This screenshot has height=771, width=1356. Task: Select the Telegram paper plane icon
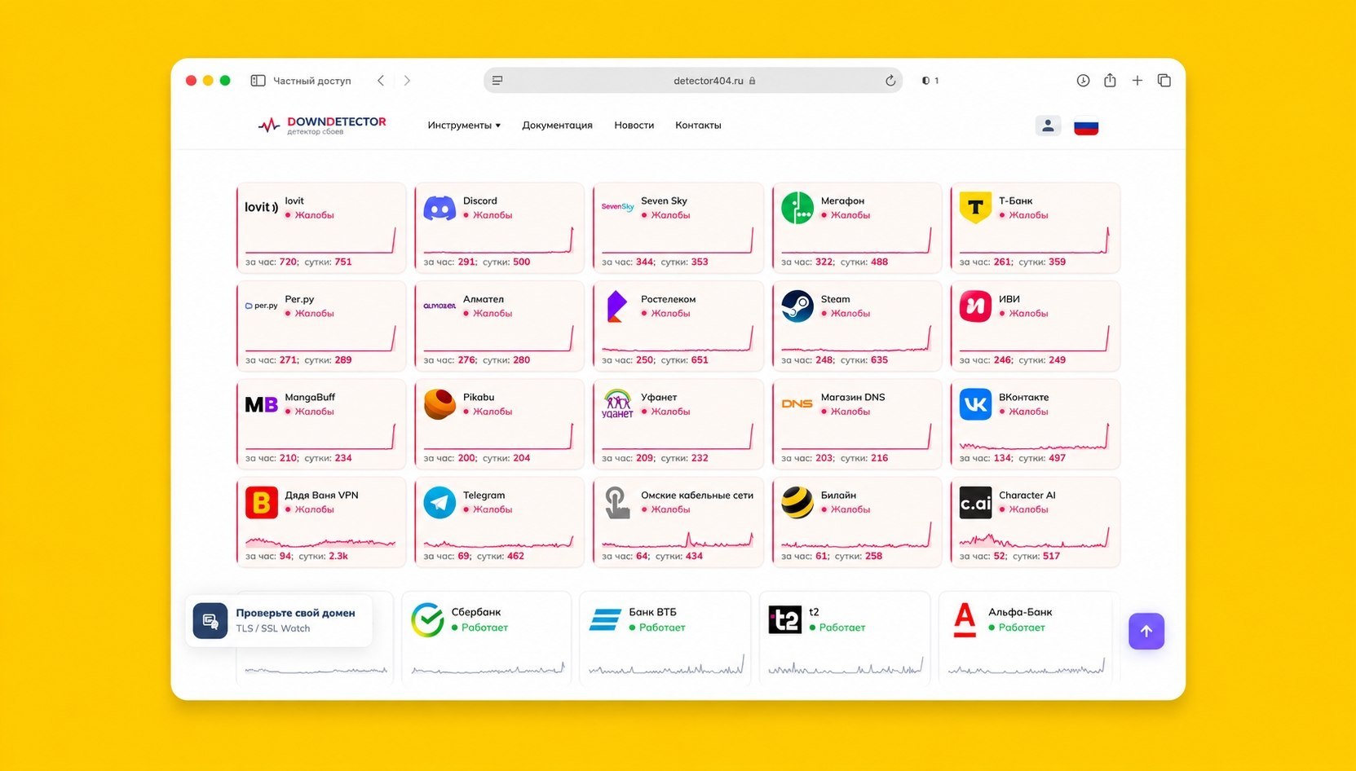click(x=439, y=502)
